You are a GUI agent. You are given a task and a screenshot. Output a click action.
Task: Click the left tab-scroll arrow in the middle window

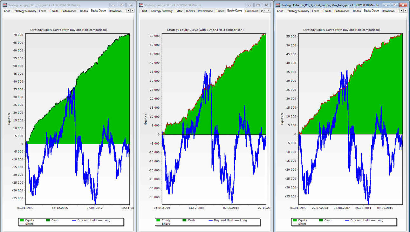click(265, 11)
